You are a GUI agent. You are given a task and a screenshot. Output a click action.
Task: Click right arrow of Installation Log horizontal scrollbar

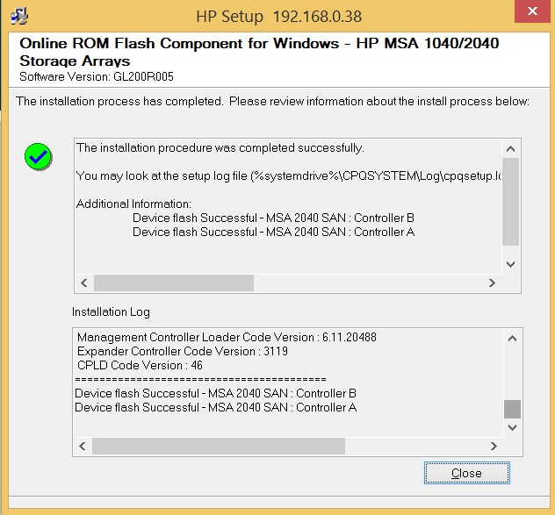click(494, 446)
